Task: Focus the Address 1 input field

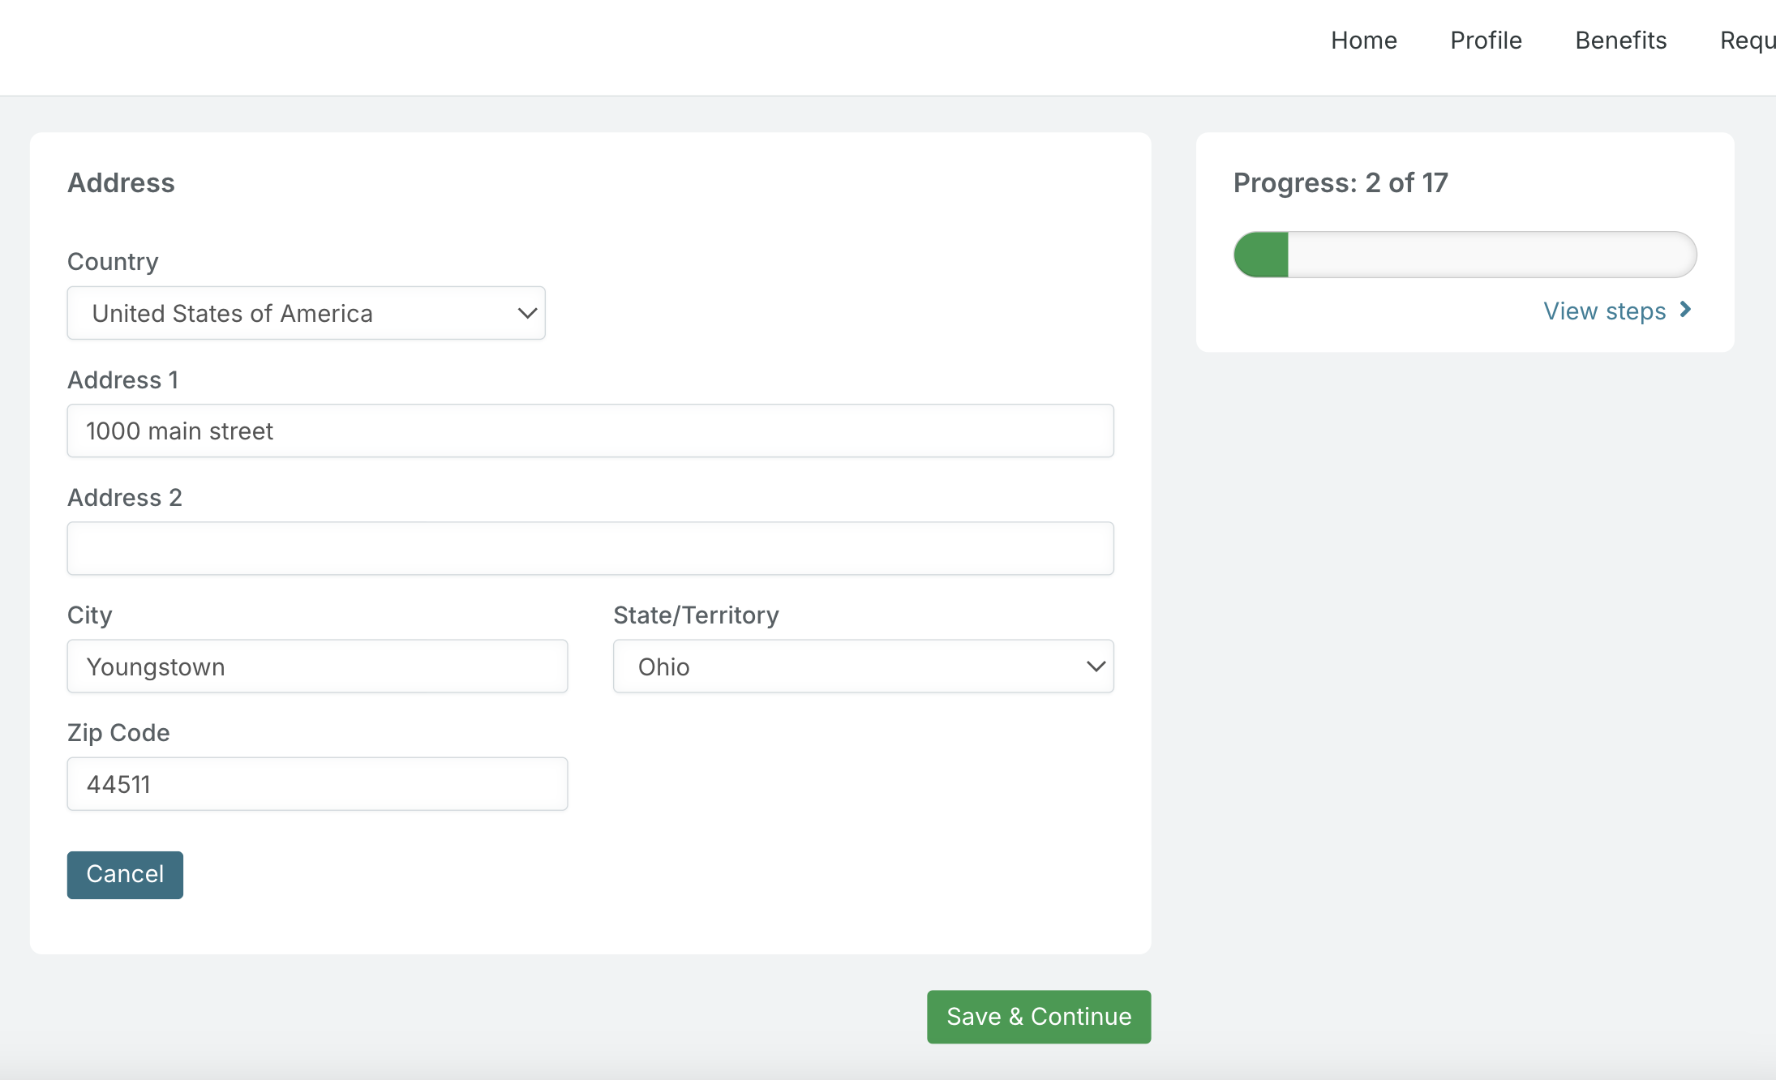Action: [590, 431]
